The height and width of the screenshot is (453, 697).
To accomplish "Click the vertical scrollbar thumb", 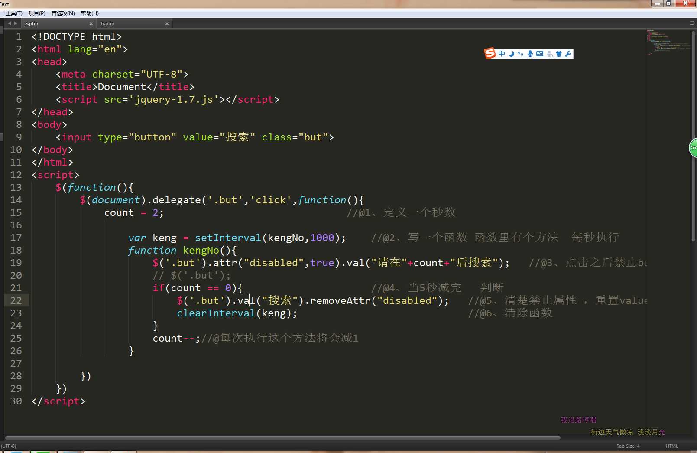I will 693,135.
